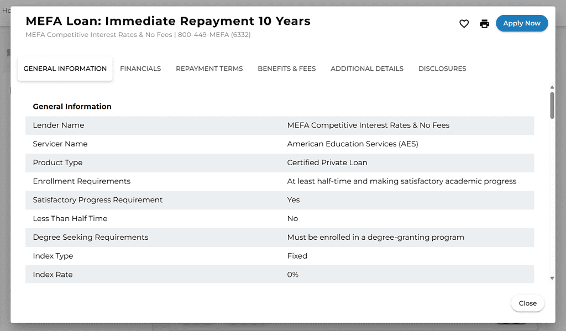This screenshot has height=331, width=566.
Task: Switch to the Financials tab
Action: pos(140,69)
